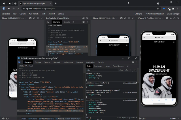Image resolution: width=181 pixels, height=120 pixels.
Task: Take screenshot of iPhone 13 Mini device
Action: pos(30,18)
